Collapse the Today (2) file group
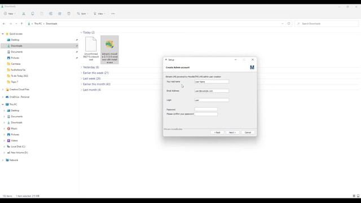The image size is (361, 203). click(81, 33)
